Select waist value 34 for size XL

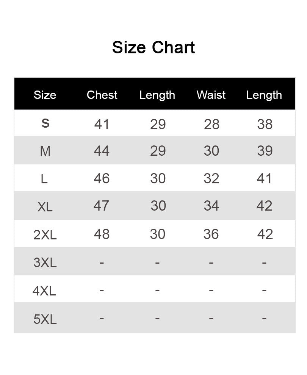(211, 206)
